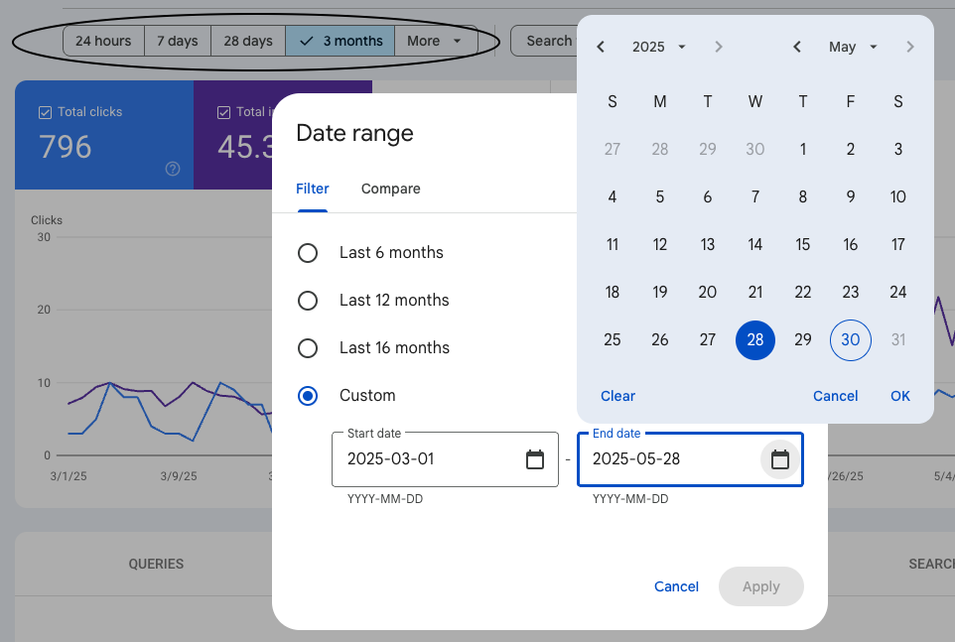Go to the previous month using the left arrow
Viewport: 955px width, 642px height.
[796, 46]
